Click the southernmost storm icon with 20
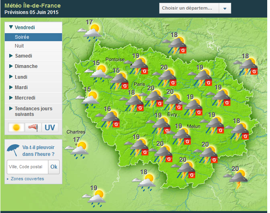The image size is (270, 213). click(183, 170)
